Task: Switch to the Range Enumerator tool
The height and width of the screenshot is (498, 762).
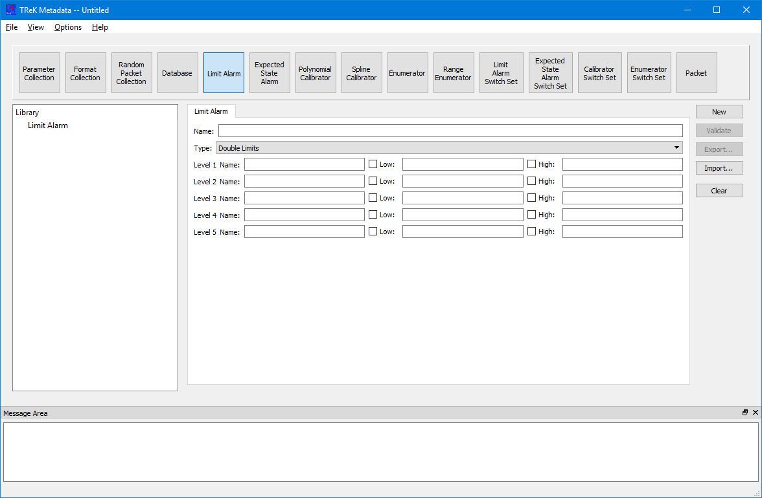Action: pyautogui.click(x=454, y=73)
